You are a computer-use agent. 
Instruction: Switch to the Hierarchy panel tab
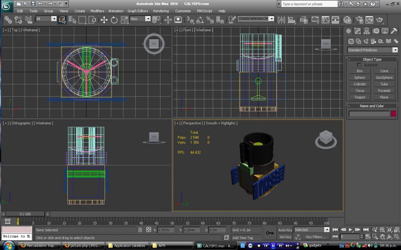click(x=367, y=31)
